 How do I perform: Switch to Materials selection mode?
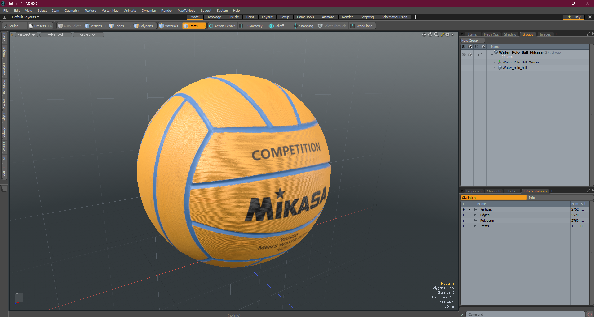(x=169, y=26)
